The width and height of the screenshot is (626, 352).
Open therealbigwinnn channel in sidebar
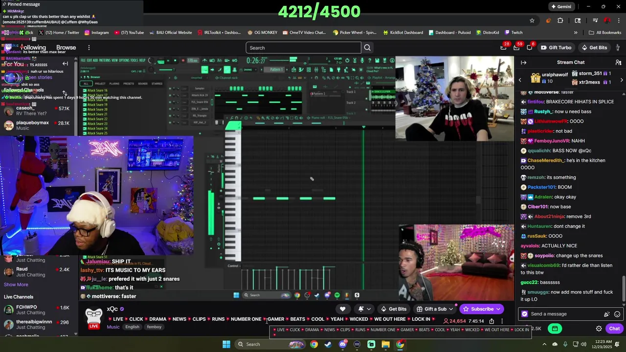38,325
